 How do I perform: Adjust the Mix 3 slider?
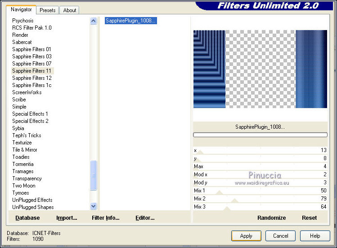point(260,207)
